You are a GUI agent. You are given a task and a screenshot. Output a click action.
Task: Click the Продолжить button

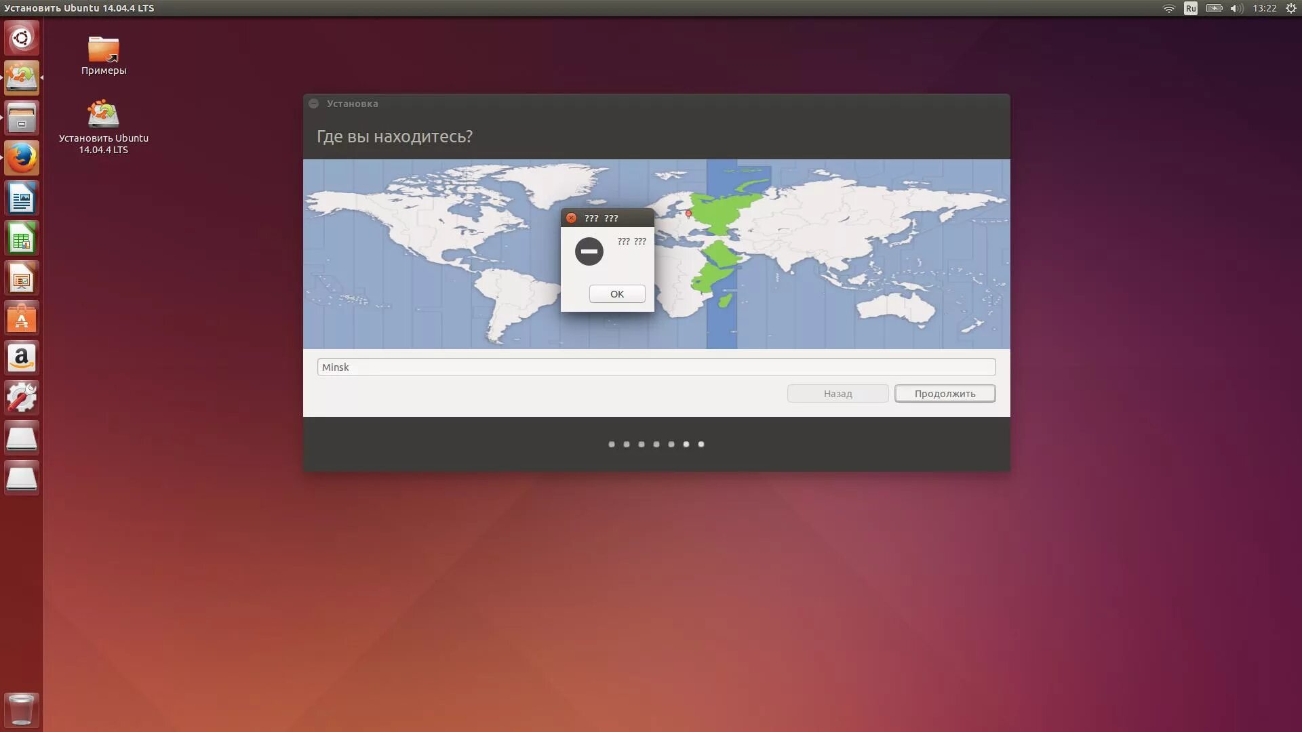pyautogui.click(x=944, y=394)
